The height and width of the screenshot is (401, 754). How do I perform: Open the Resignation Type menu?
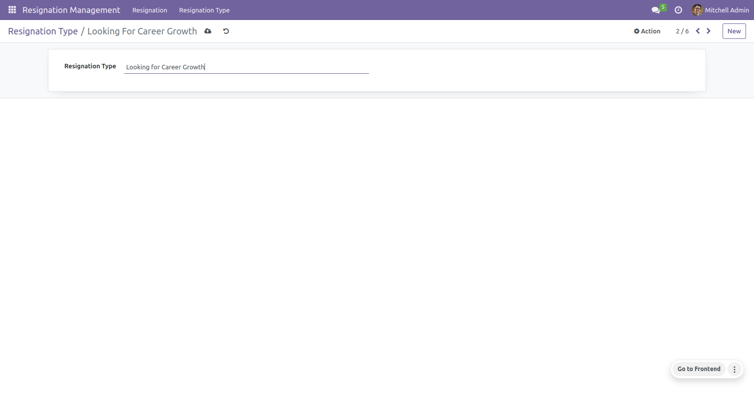(x=204, y=10)
